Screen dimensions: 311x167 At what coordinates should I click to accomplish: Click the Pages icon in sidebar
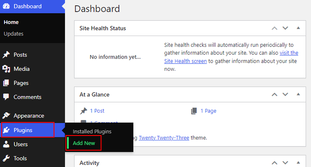[6, 83]
